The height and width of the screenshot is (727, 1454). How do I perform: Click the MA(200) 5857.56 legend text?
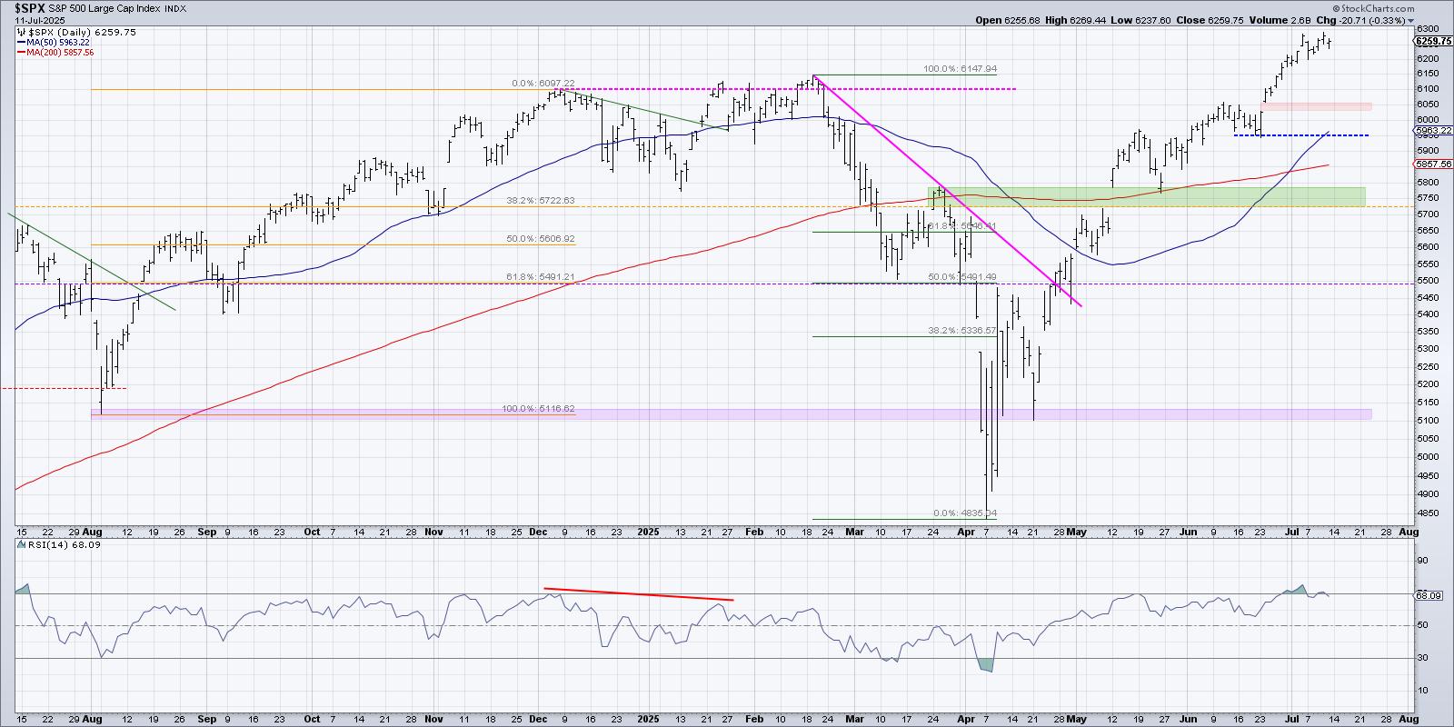(62, 53)
